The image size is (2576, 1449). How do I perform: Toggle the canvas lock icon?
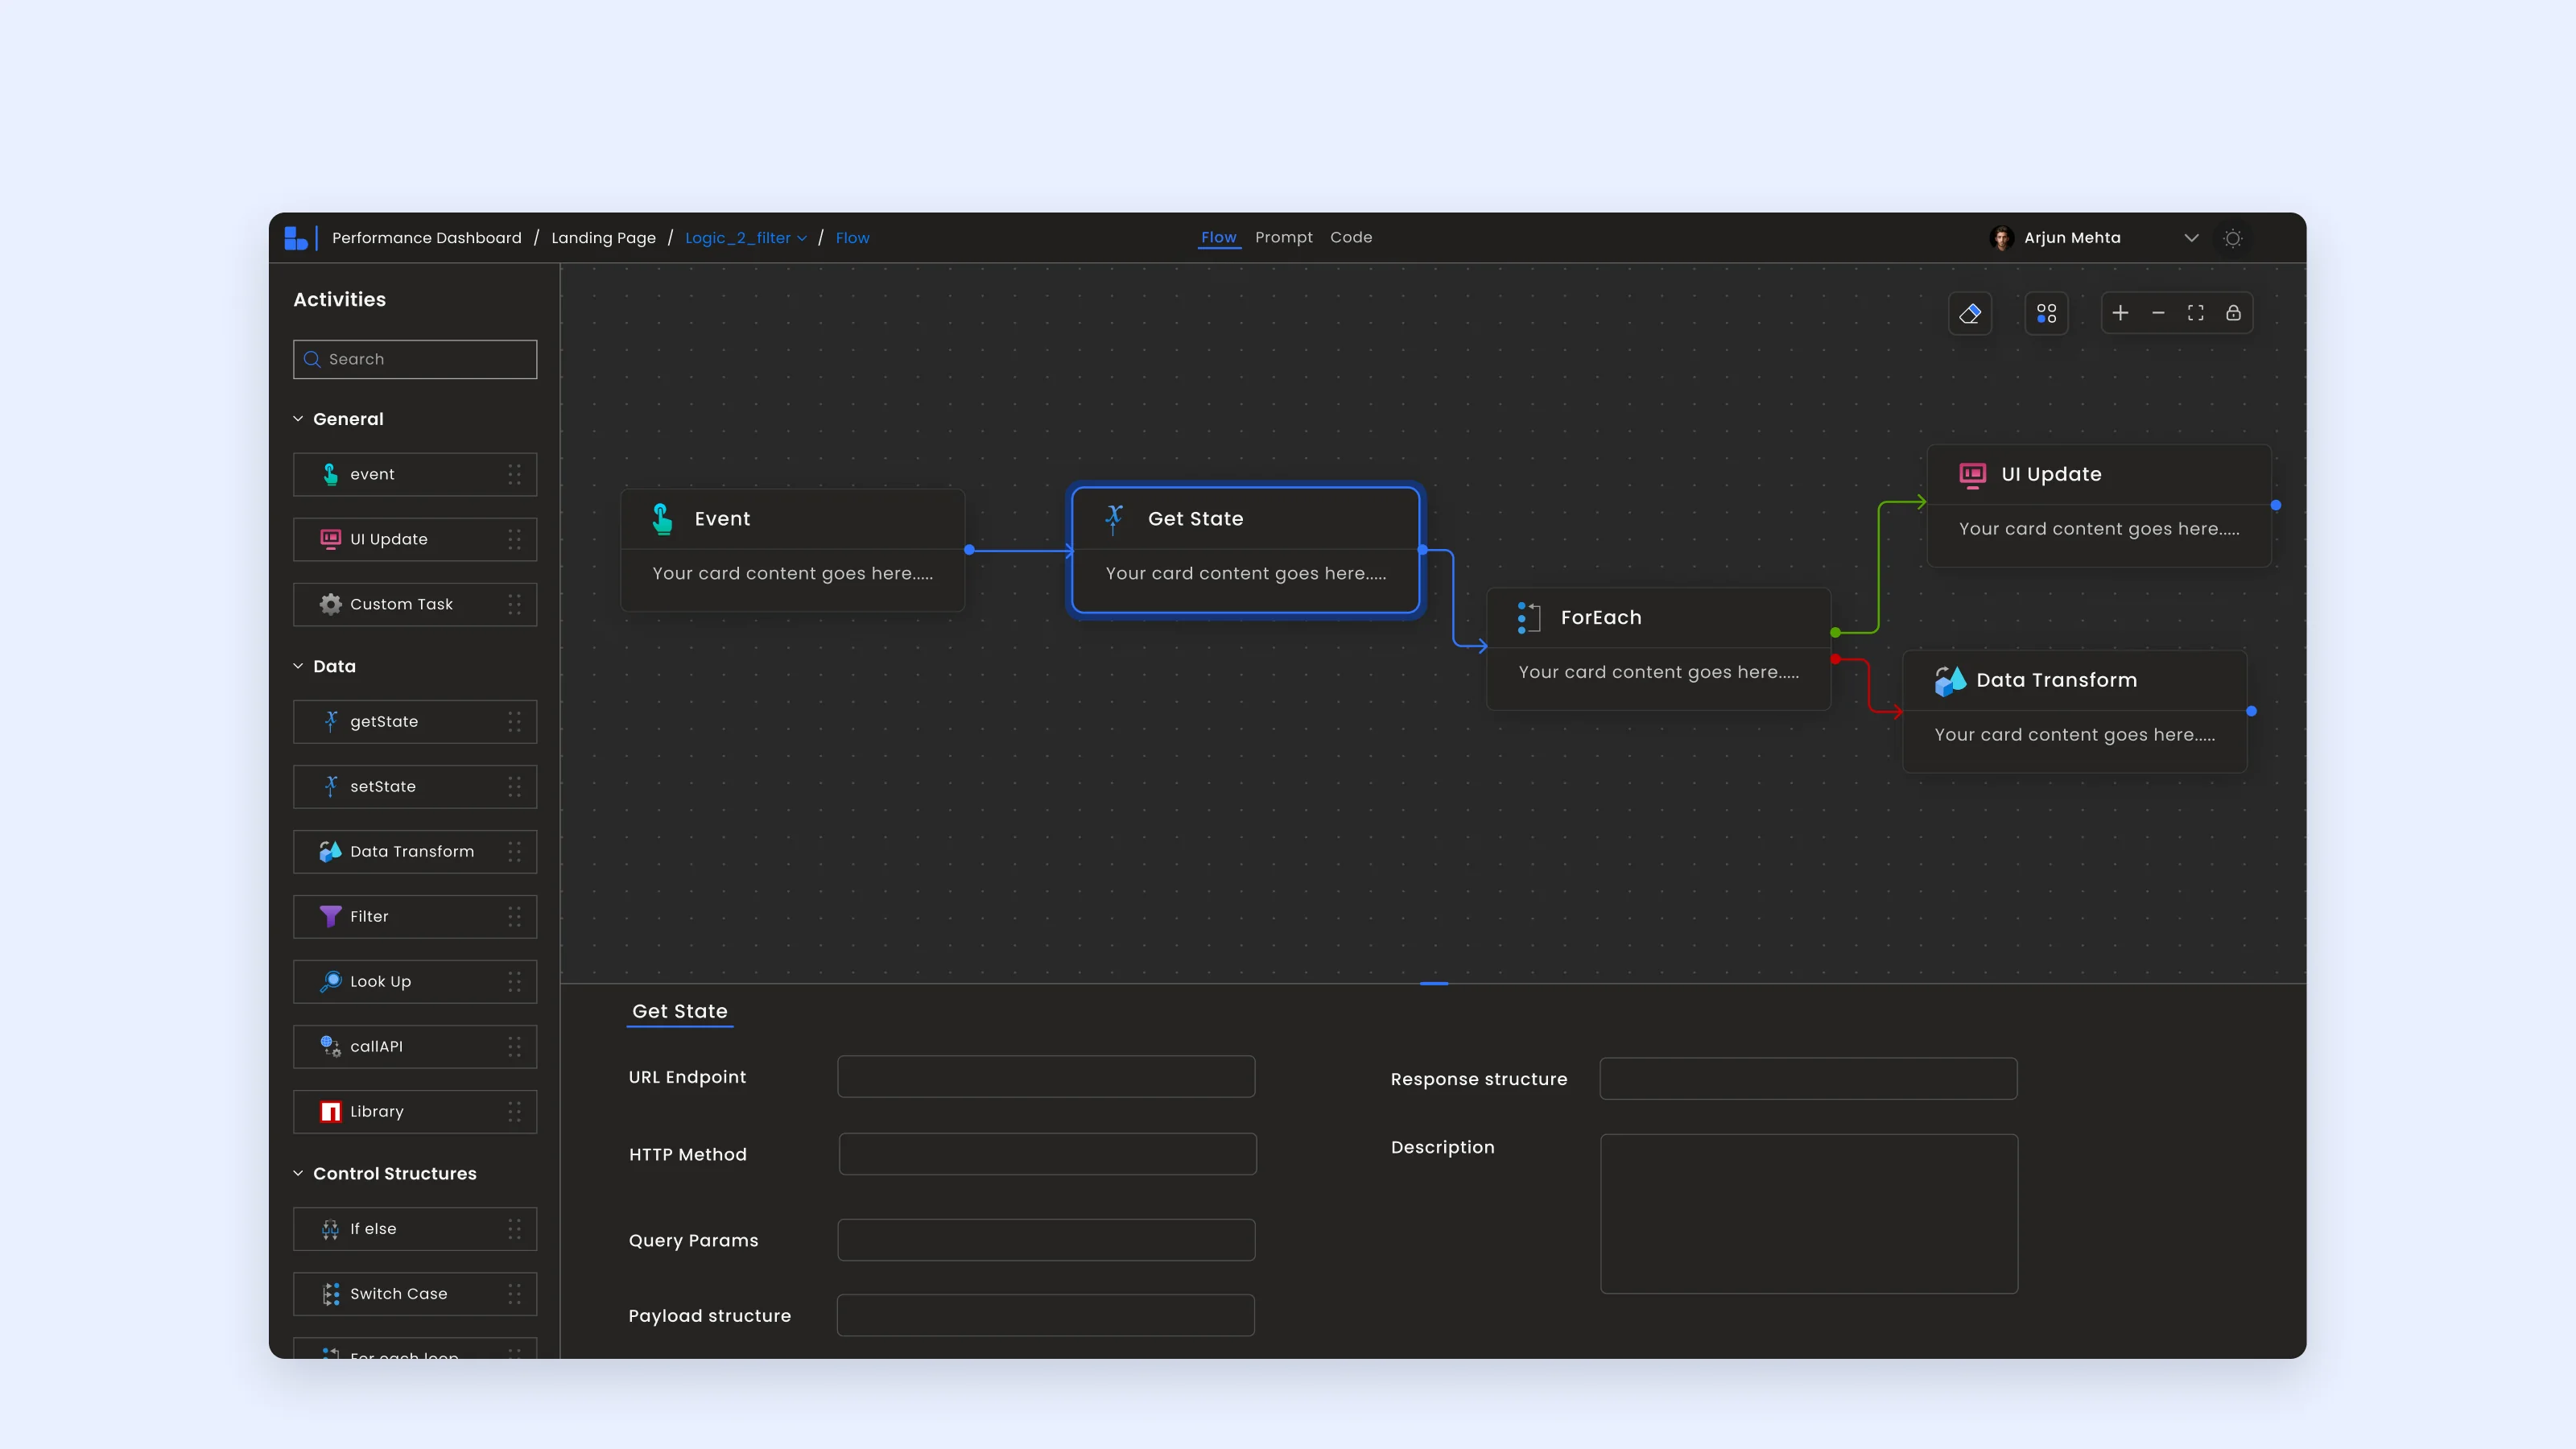[2233, 313]
